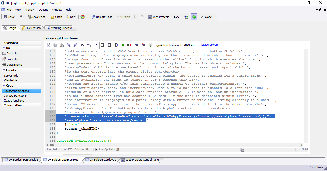Click the Remote Test lightning button
The height and width of the screenshot is (171, 327).
tap(102, 17)
